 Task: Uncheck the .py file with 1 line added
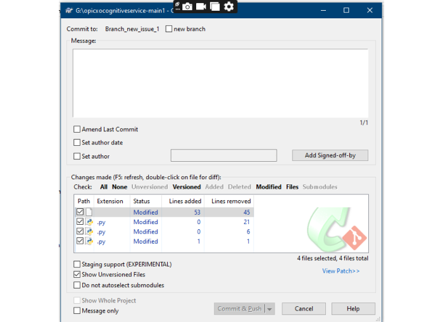click(80, 241)
